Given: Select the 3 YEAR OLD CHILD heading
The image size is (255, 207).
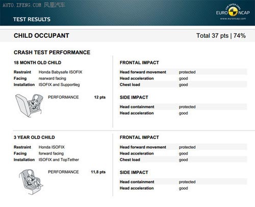Looking at the screenshot, I should (34, 137).
